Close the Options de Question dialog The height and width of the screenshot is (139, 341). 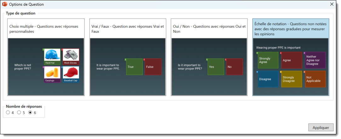332,4
